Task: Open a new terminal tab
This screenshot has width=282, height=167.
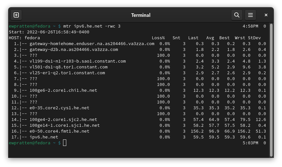Action: point(16,15)
